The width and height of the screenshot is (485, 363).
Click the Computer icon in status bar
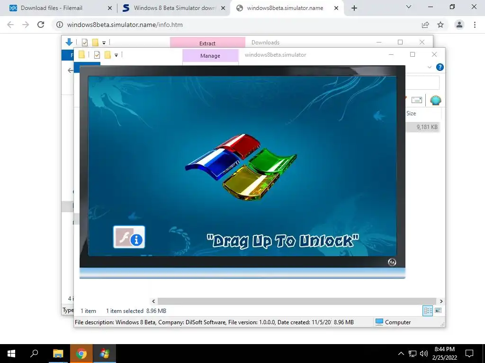click(x=379, y=322)
